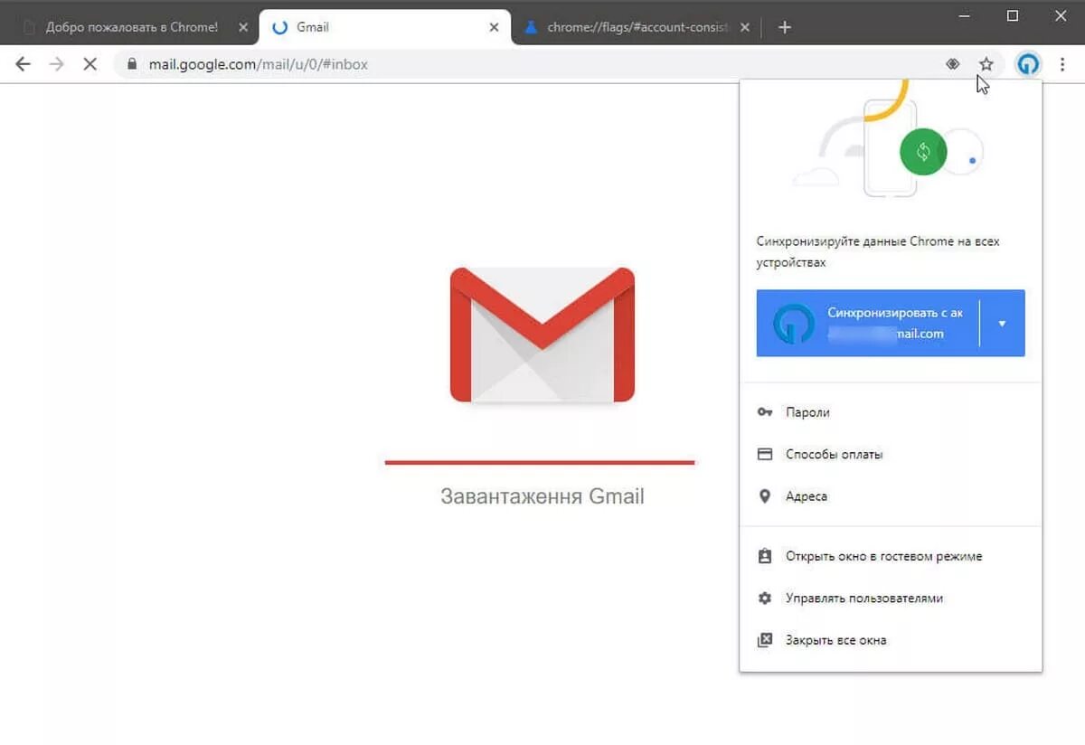
Task: Open the profile avatar button in toolbar
Action: pos(1028,64)
